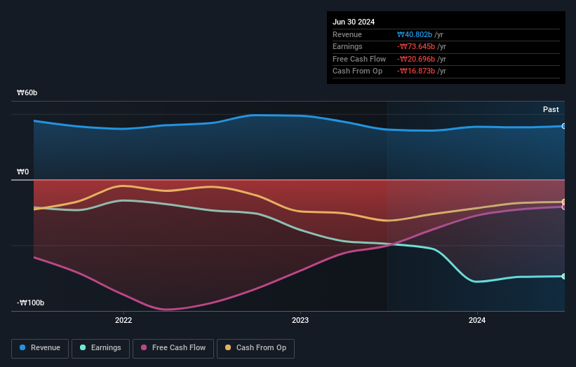Click the Earnings row label in tooltip
The height and width of the screenshot is (367, 576).
347,46
